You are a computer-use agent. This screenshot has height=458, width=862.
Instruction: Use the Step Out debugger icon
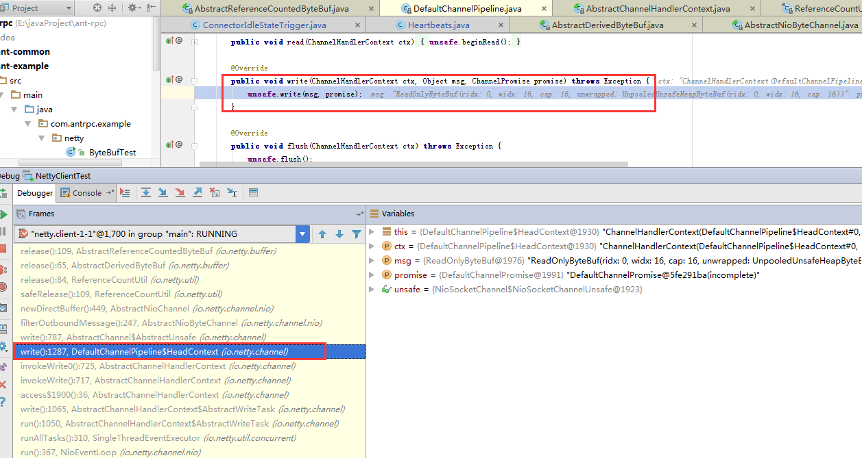[197, 193]
